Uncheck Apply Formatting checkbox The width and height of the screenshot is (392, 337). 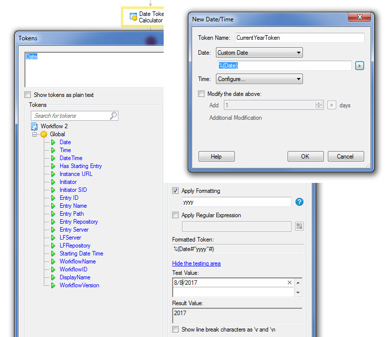[x=175, y=191]
